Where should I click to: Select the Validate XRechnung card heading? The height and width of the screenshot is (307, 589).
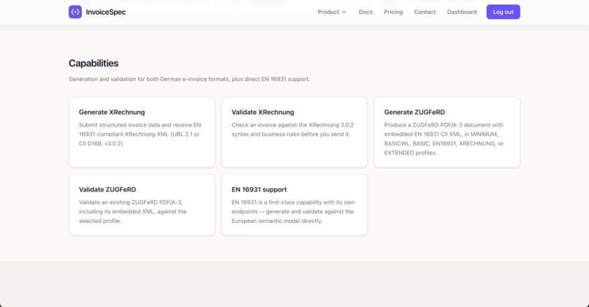pyautogui.click(x=262, y=112)
